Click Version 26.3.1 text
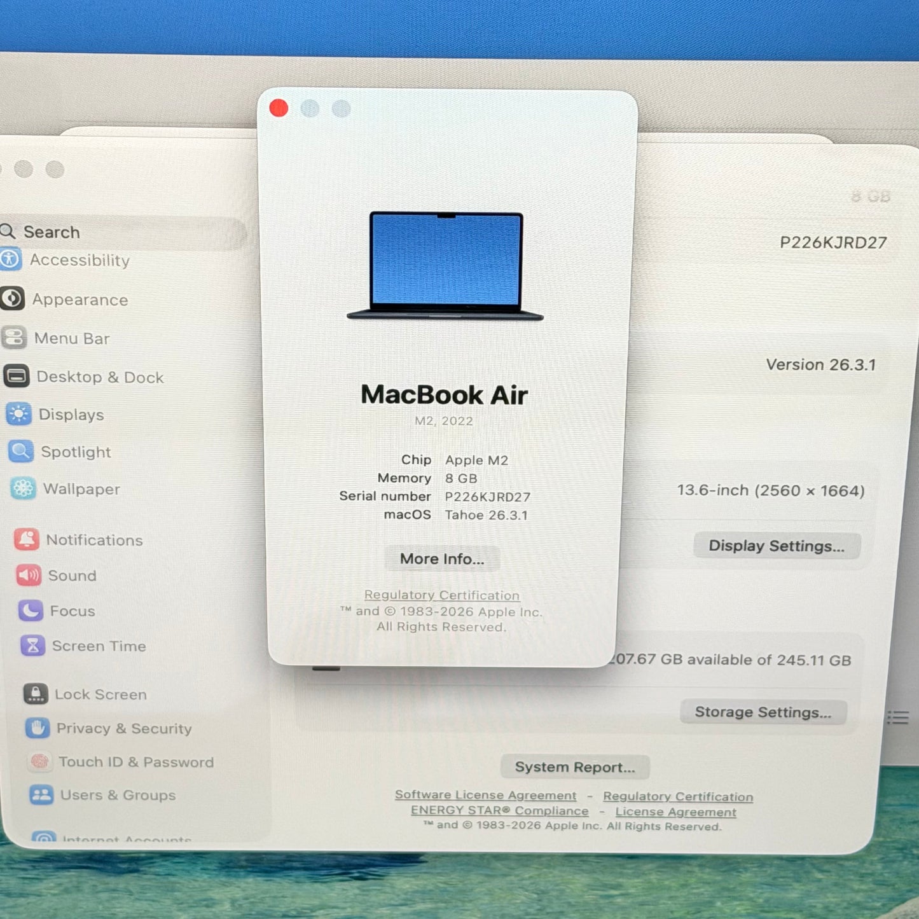This screenshot has width=919, height=919. click(x=821, y=364)
